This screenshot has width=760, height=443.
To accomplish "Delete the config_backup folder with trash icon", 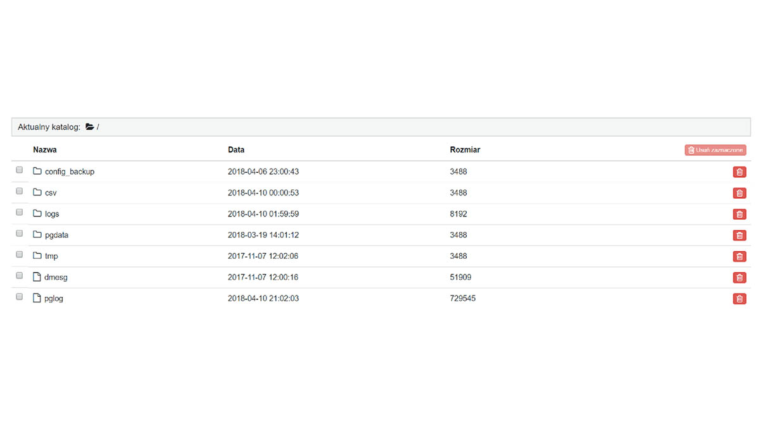I will click(x=739, y=172).
